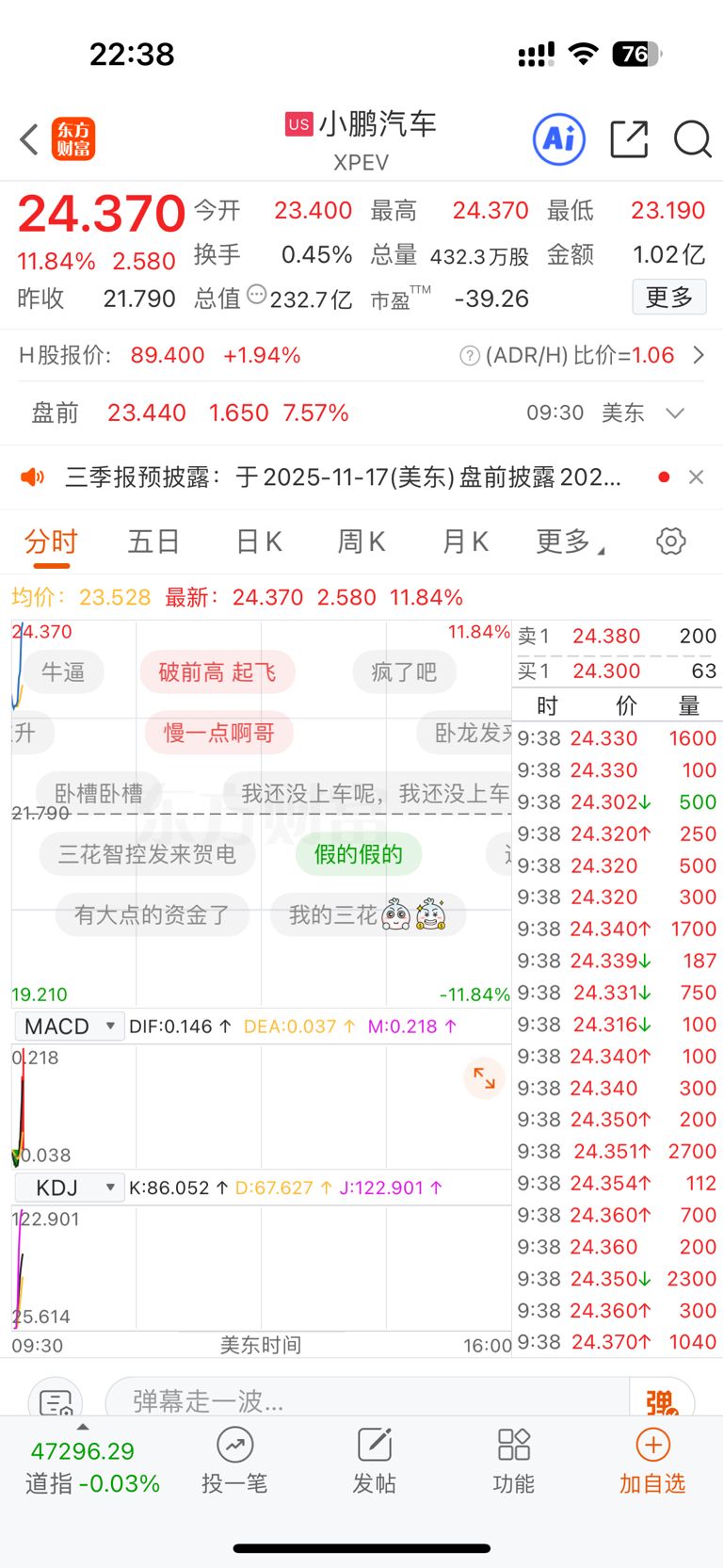Tap the 更多 quote details button
The image size is (724, 1568).
669,298
